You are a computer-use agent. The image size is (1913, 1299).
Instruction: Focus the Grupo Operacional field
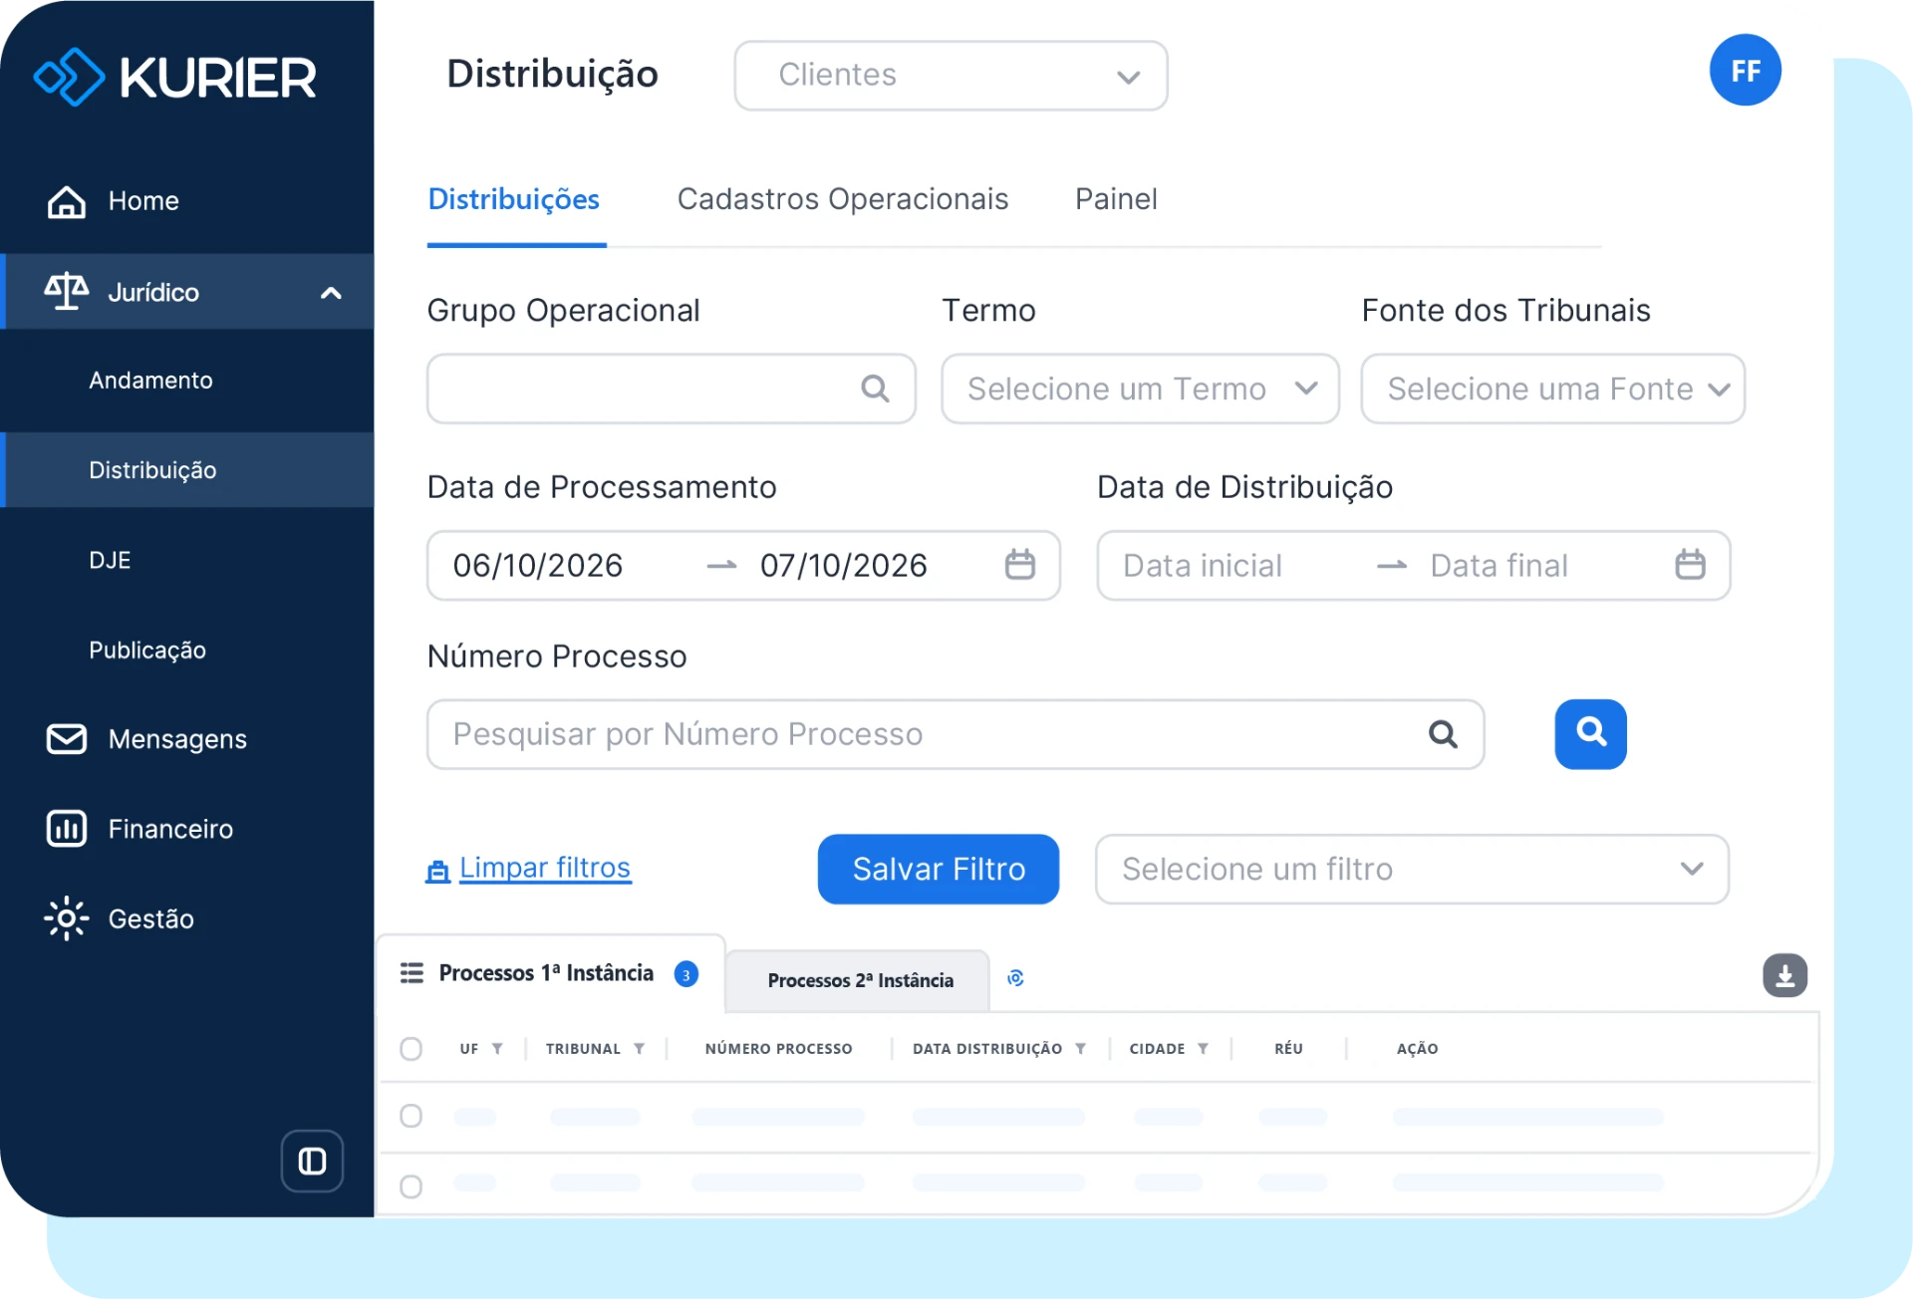coord(672,389)
